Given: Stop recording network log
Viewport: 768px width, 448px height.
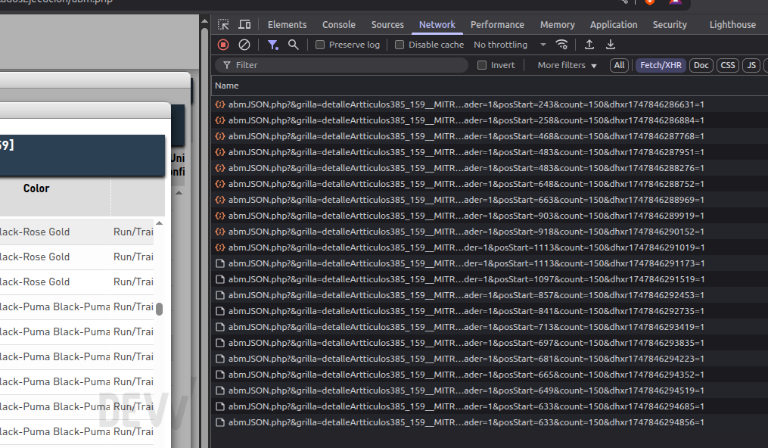Looking at the screenshot, I should (223, 45).
